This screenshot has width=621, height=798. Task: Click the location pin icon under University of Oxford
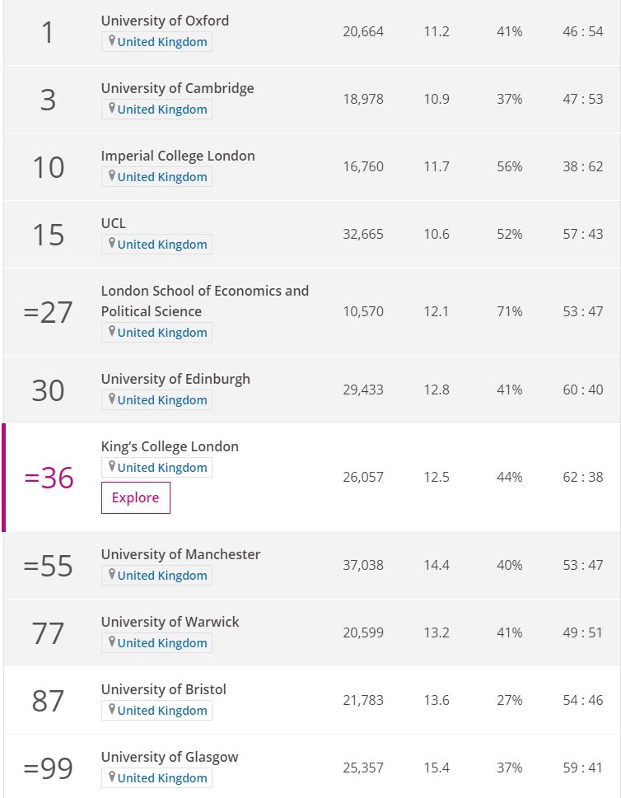pos(111,40)
